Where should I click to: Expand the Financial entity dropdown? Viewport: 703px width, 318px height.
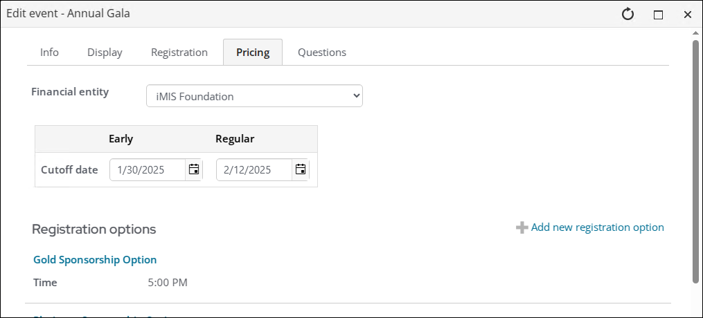tap(254, 96)
